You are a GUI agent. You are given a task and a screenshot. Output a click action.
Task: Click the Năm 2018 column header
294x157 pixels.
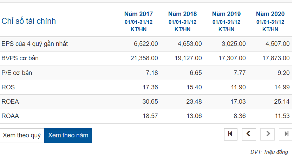pos(182,21)
